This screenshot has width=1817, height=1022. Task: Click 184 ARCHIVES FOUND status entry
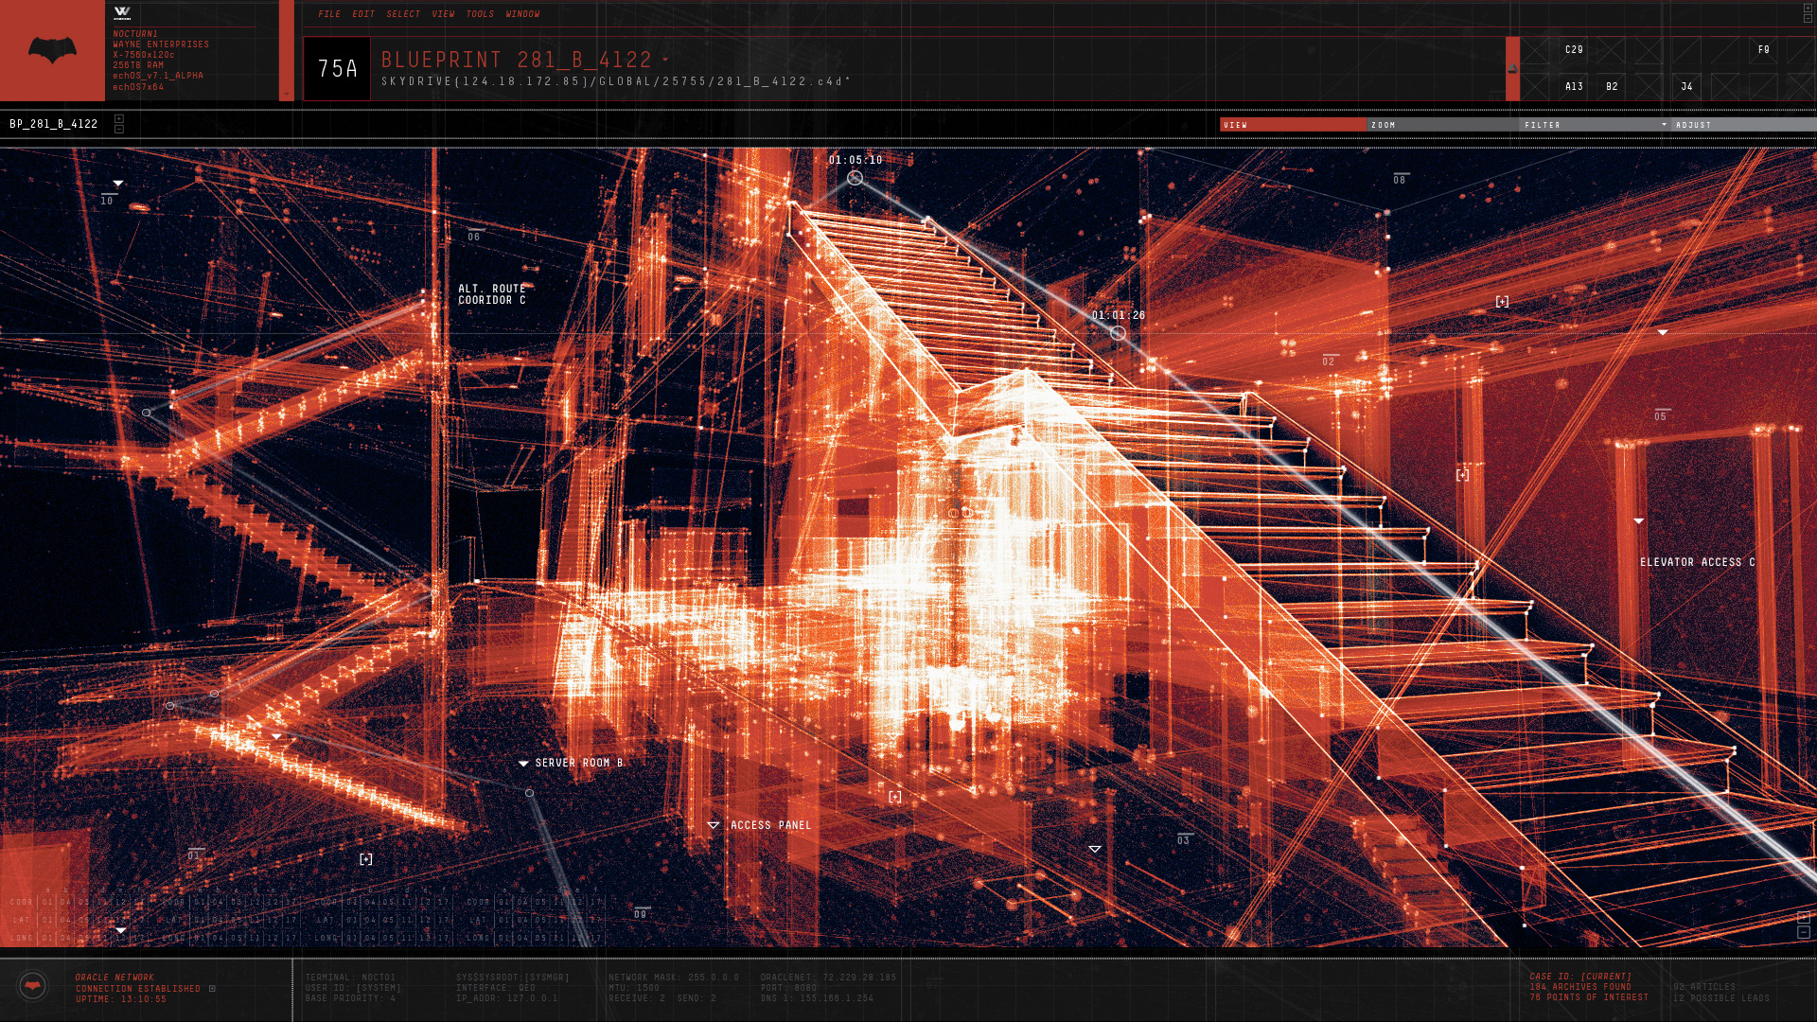pos(1580,987)
